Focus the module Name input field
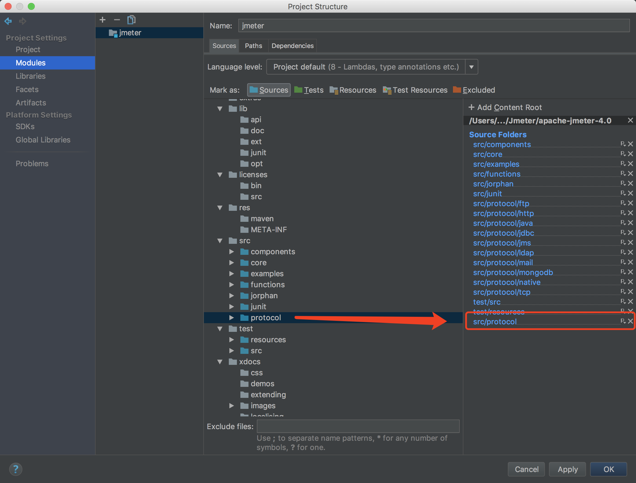 click(x=434, y=26)
